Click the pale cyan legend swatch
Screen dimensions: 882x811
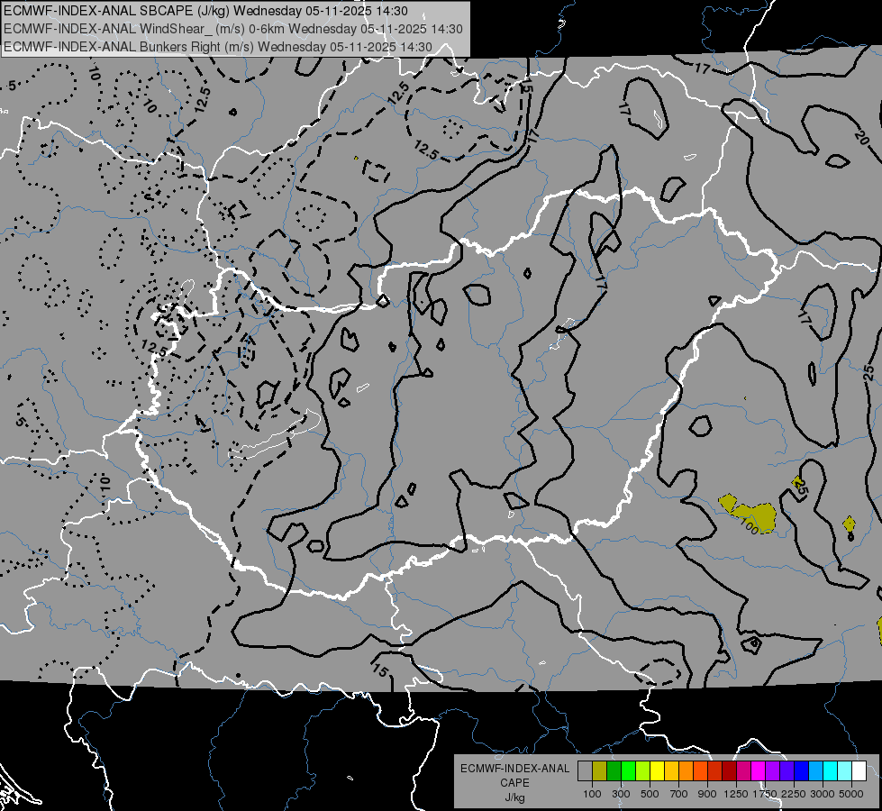[x=845, y=770]
